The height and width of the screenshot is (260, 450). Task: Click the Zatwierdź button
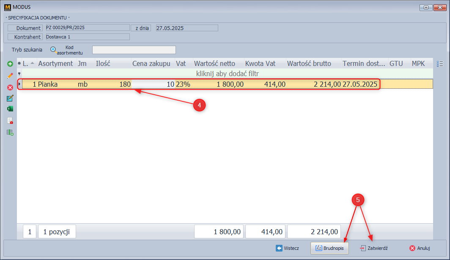(x=374, y=248)
